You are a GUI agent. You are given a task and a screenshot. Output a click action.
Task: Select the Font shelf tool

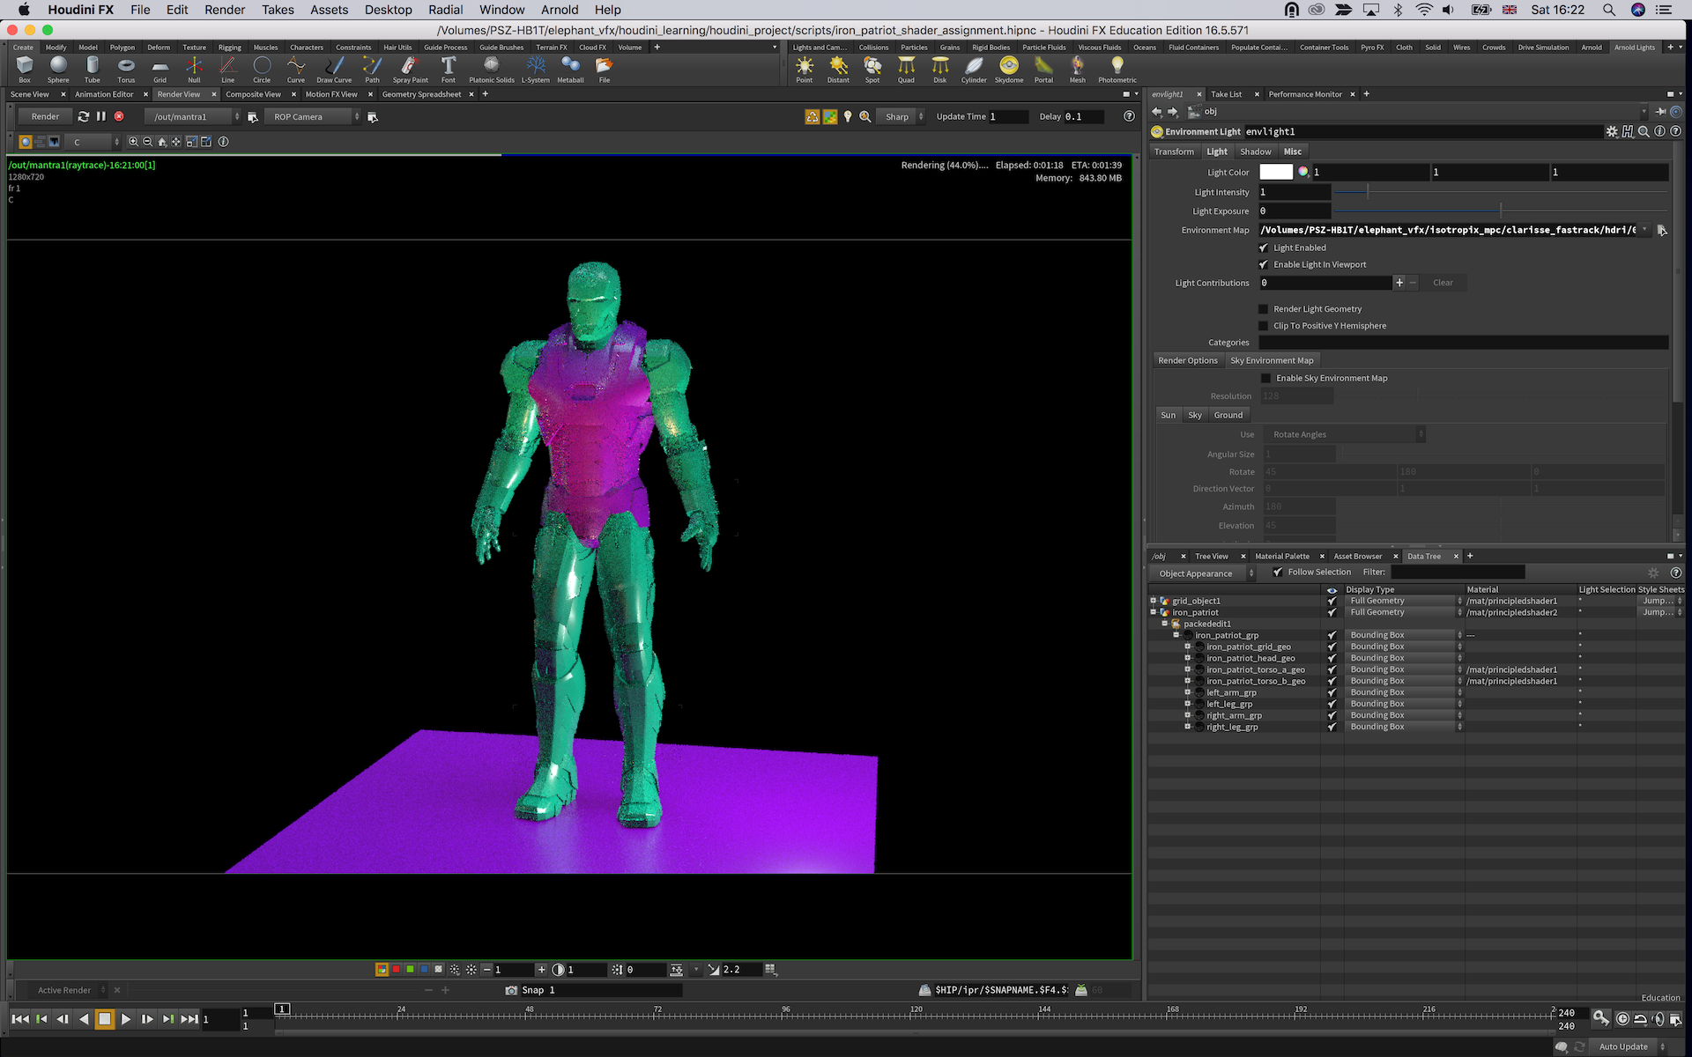(x=449, y=69)
